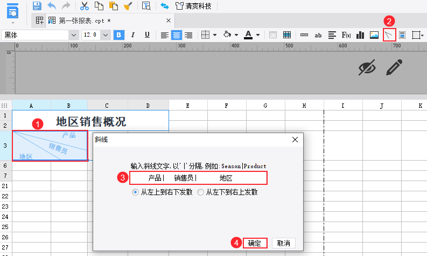Select the 地区销售概况 title cell

pyautogui.click(x=90, y=121)
